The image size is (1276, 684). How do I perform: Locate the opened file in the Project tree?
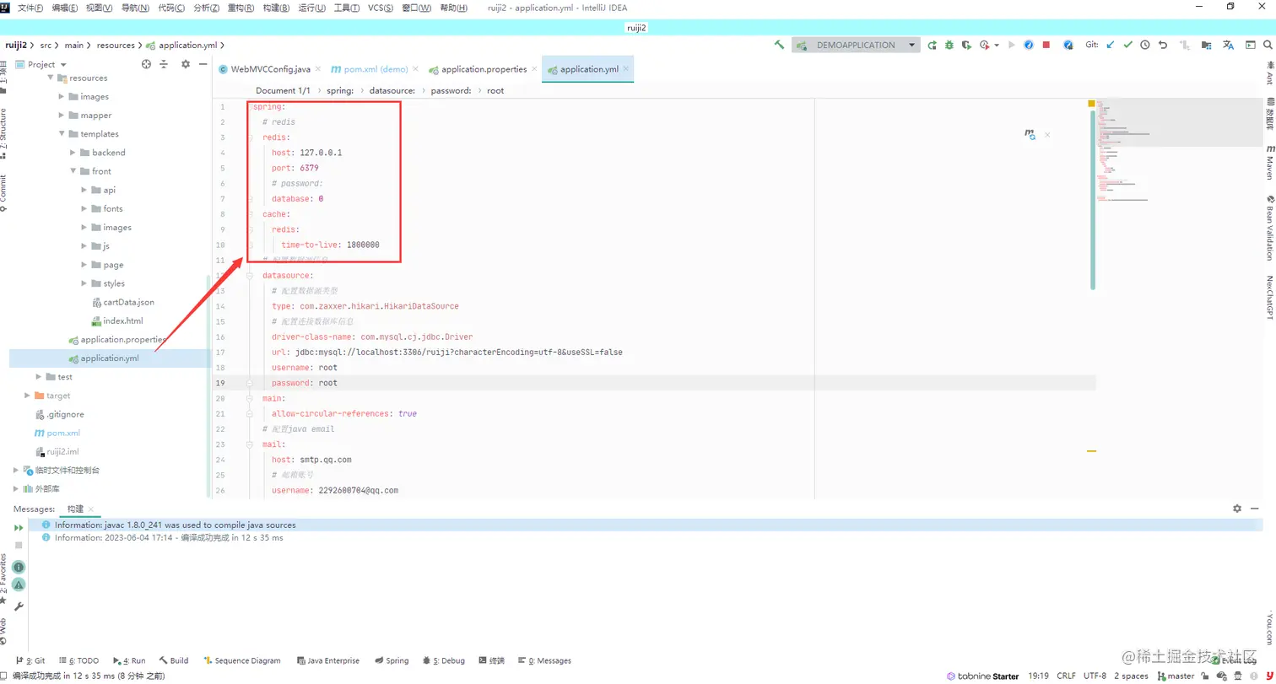tap(146, 64)
